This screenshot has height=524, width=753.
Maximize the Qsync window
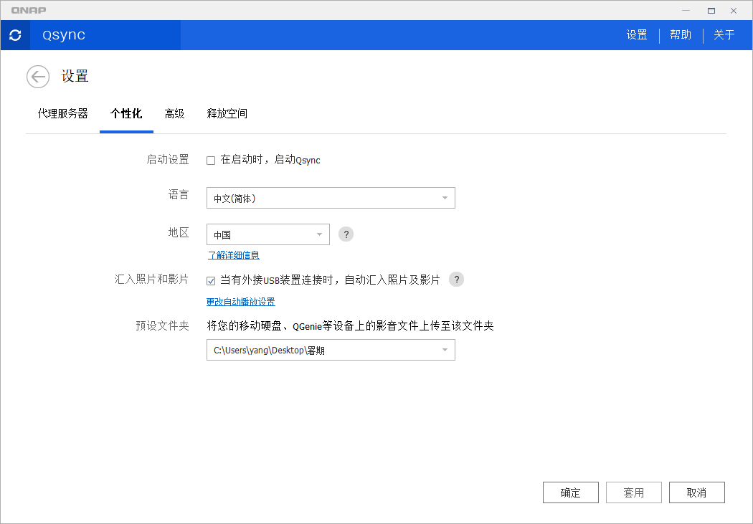[x=711, y=11]
